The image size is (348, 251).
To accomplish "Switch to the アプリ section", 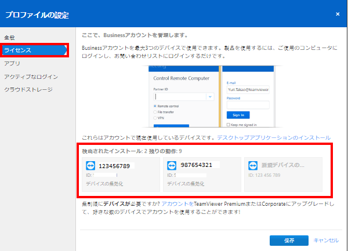I will [x=12, y=63].
